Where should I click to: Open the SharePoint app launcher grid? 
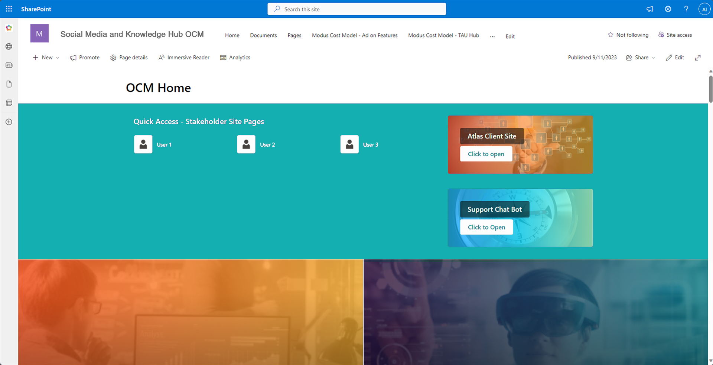[9, 9]
